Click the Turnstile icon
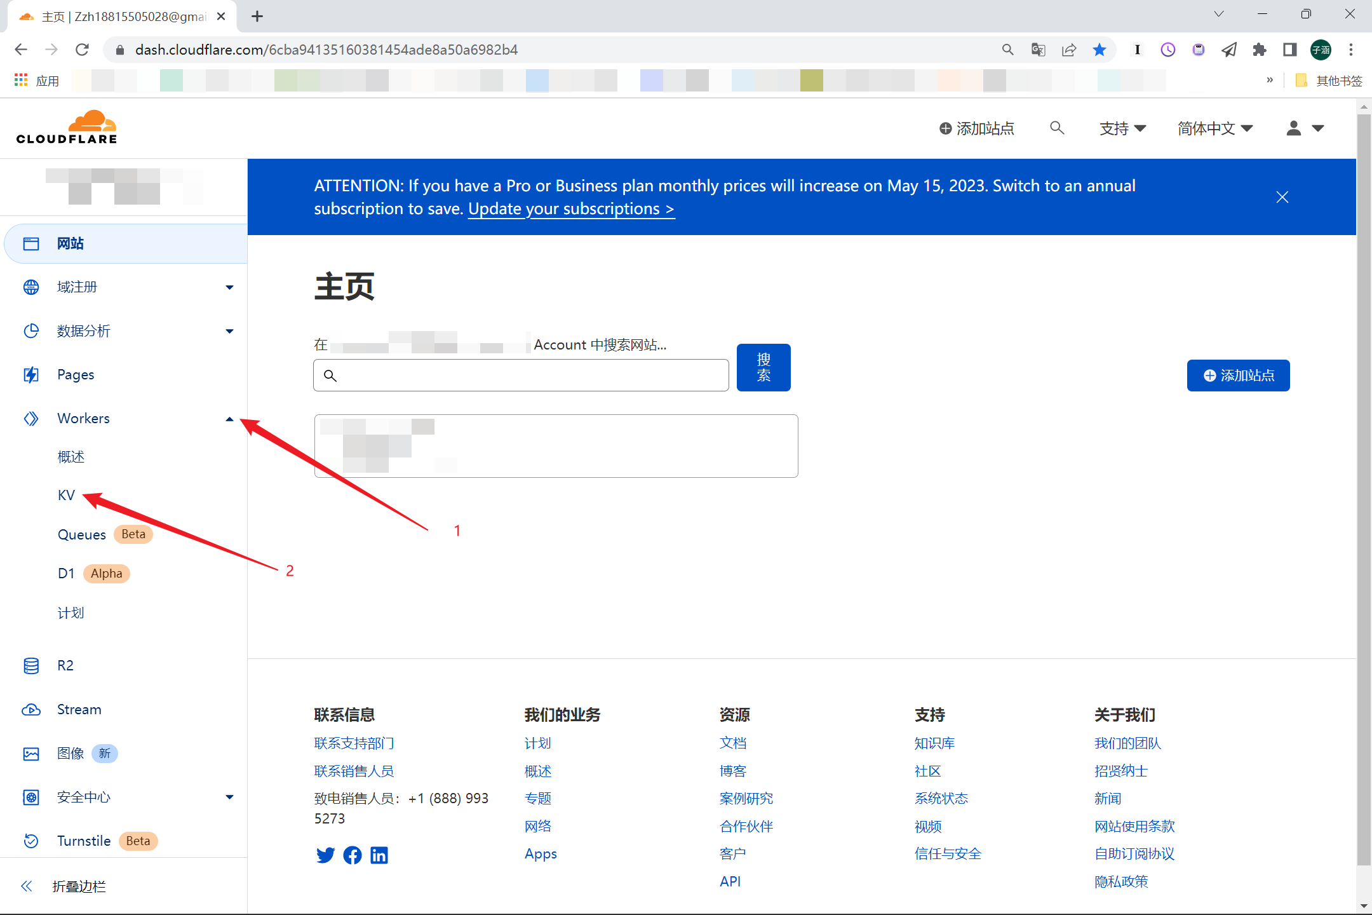 pos(31,841)
